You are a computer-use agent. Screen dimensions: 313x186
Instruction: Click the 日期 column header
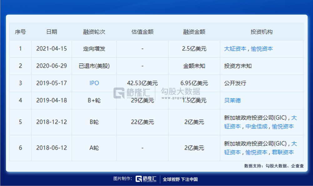[x=52, y=32]
